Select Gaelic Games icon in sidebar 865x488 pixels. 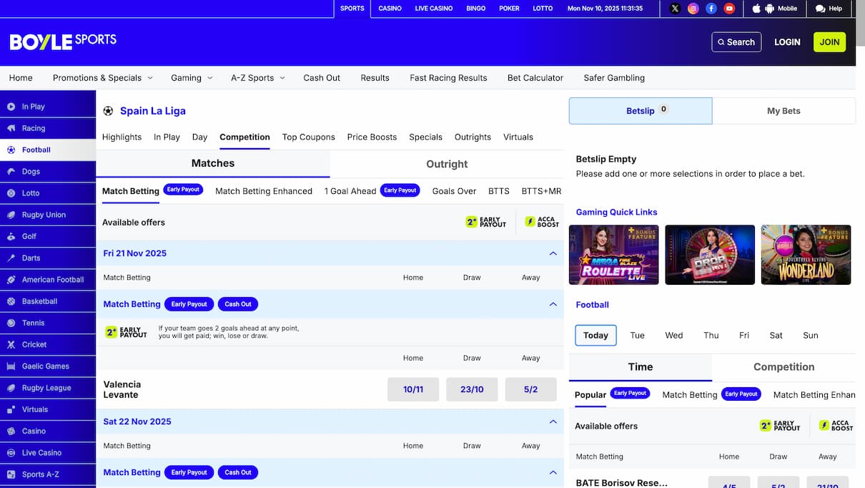click(x=11, y=366)
